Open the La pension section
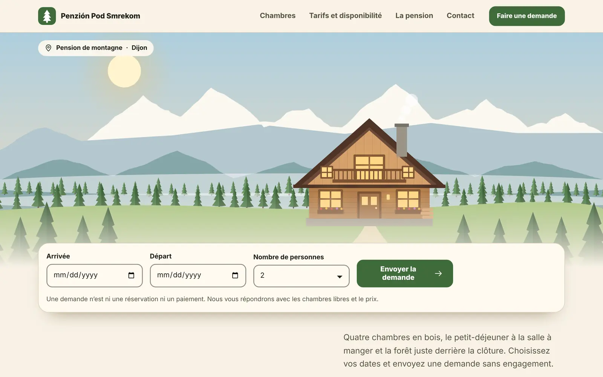Image resolution: width=603 pixels, height=377 pixels. coord(414,16)
